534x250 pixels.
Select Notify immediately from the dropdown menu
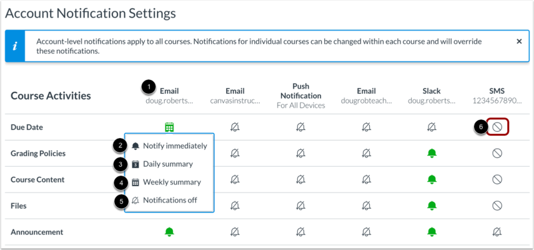coord(169,146)
